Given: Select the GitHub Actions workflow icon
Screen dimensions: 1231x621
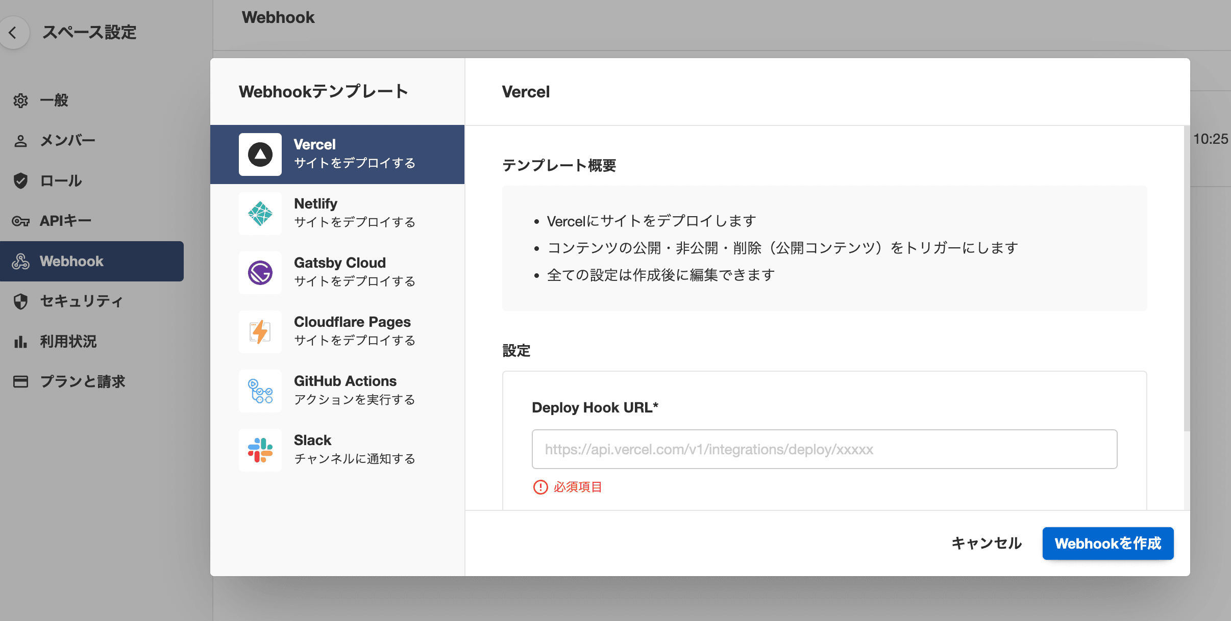Looking at the screenshot, I should click(x=260, y=391).
